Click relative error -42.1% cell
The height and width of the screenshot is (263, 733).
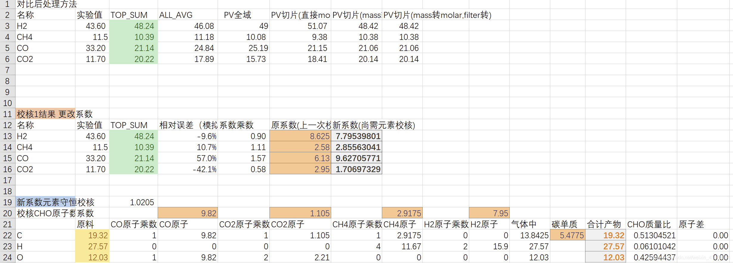tap(188, 169)
